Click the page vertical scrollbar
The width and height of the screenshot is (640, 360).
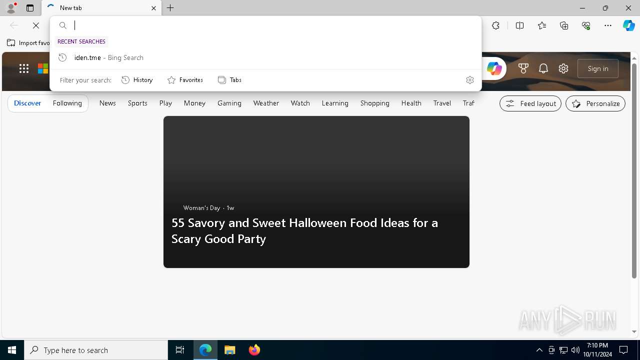coord(634,170)
